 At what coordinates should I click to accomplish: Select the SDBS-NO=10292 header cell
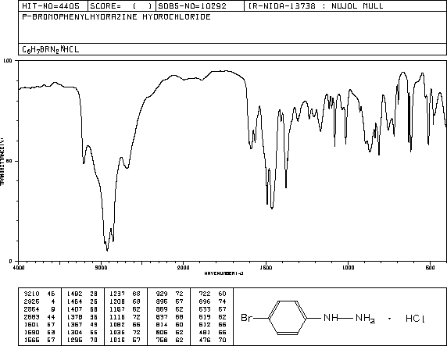tap(200, 6)
